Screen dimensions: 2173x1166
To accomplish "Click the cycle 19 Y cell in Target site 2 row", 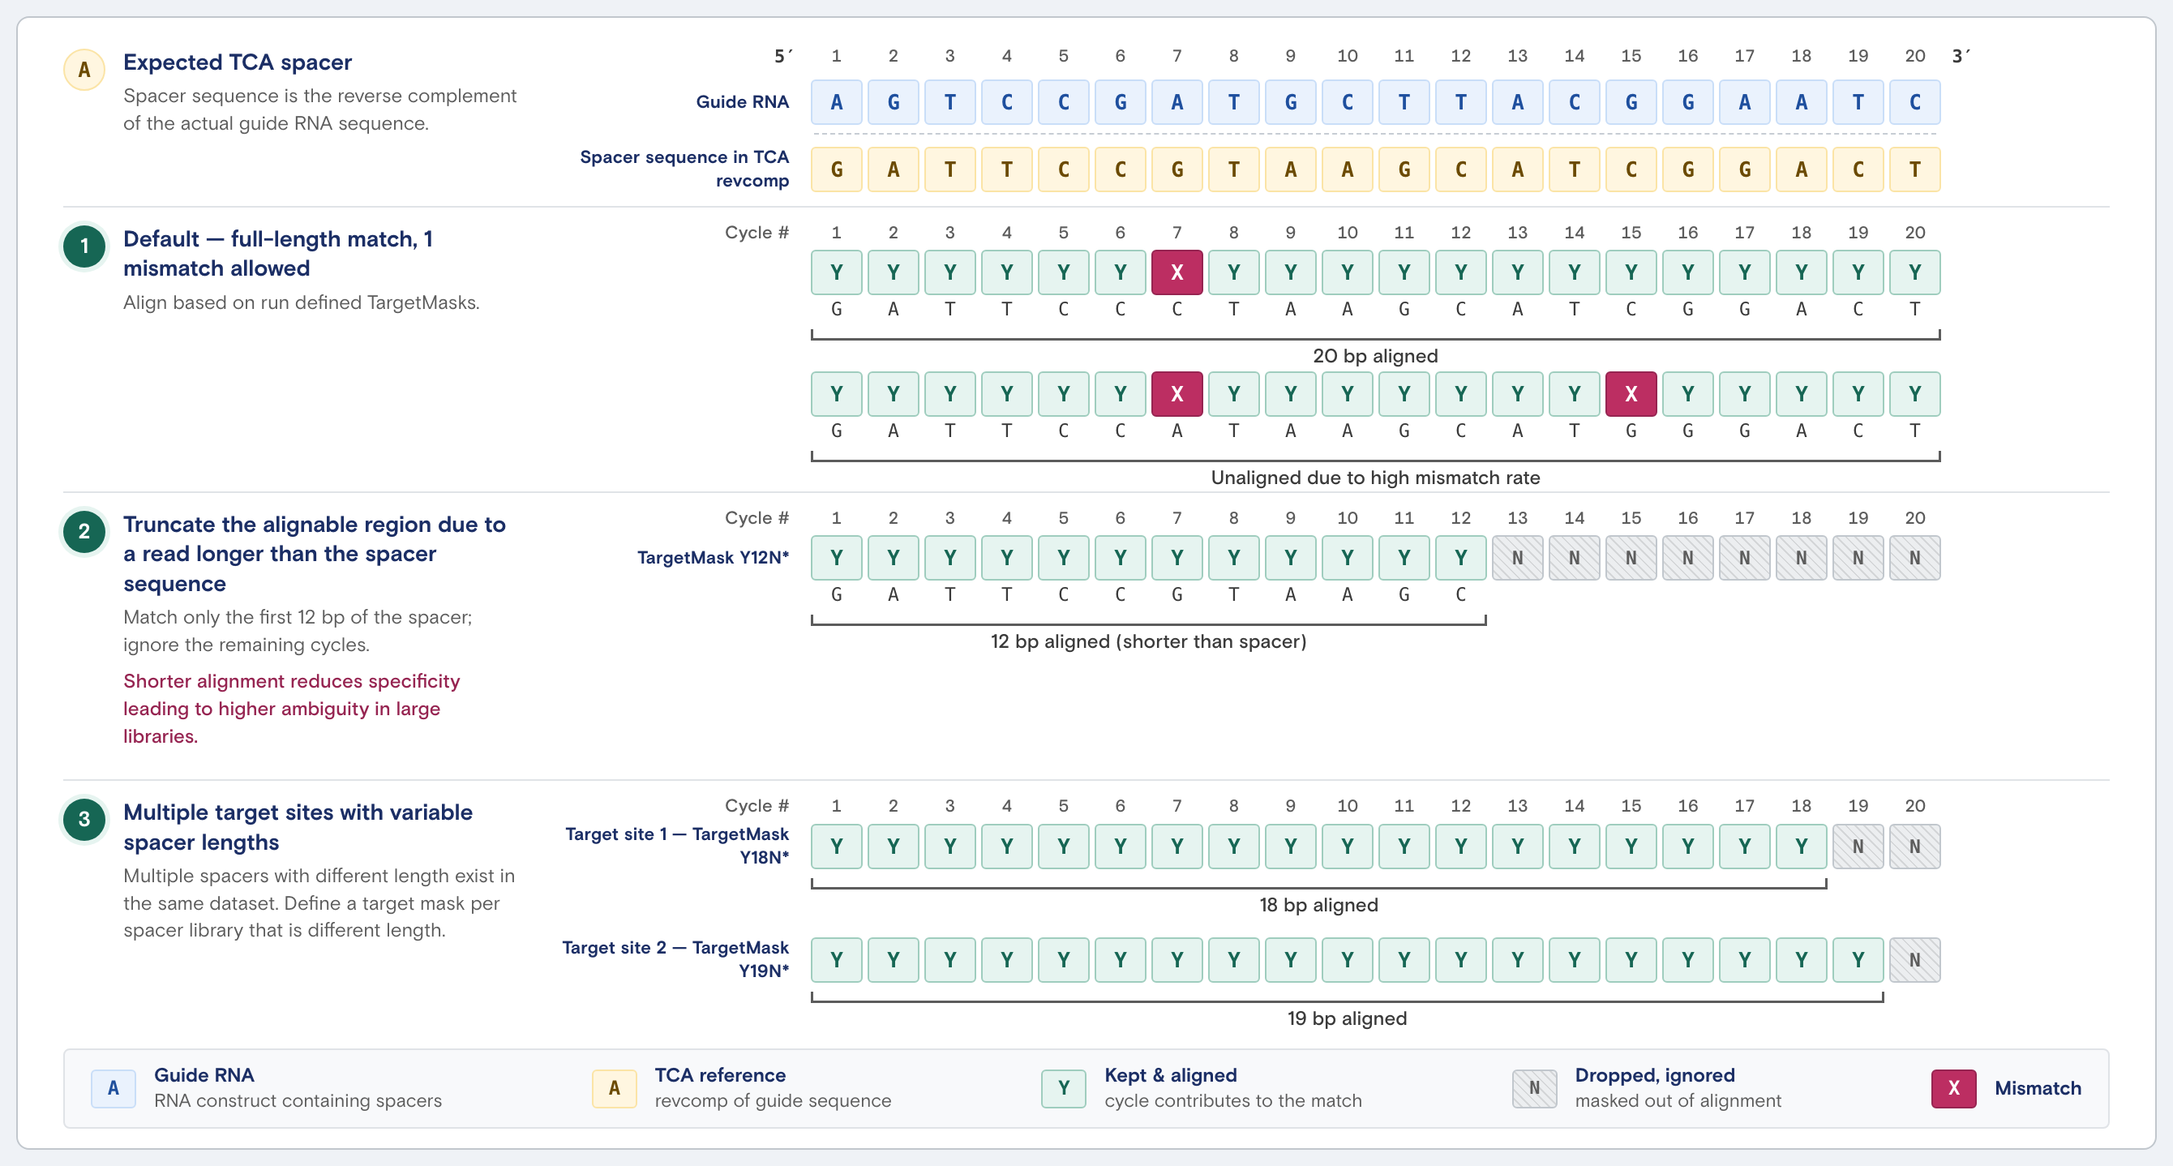I will pos(1858,960).
